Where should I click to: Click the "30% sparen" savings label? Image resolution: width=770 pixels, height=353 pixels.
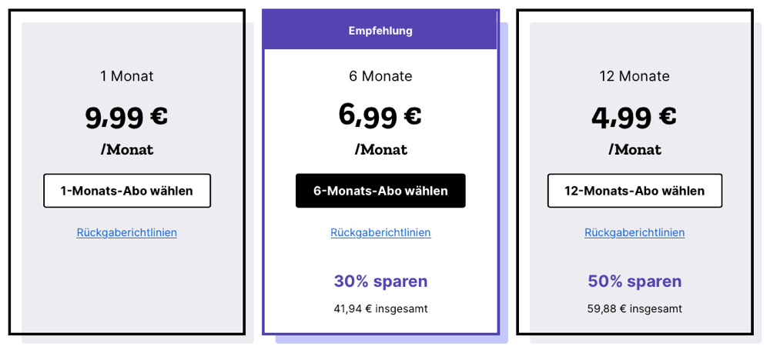[380, 281]
